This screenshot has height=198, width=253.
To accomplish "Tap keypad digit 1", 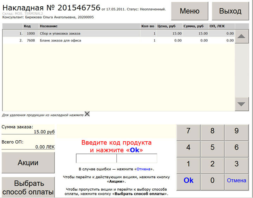I will pos(188,166).
